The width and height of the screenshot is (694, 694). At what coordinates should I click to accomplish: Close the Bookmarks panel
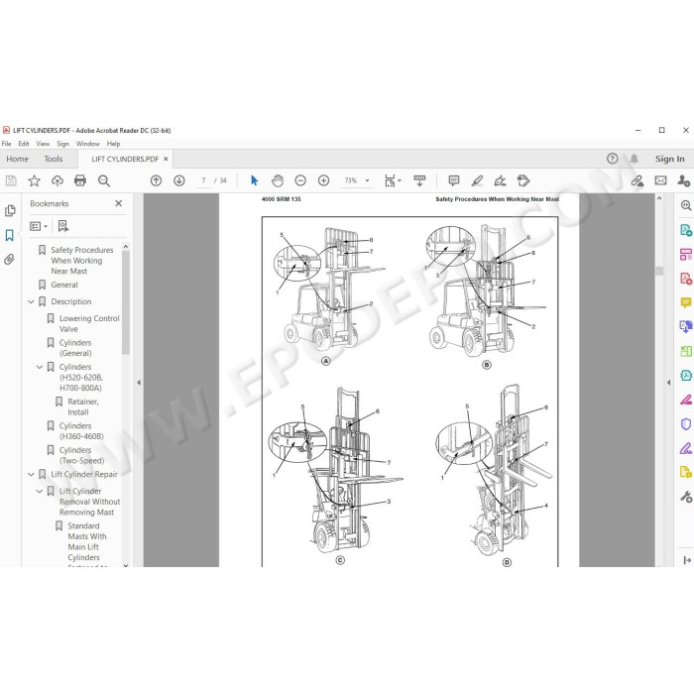tap(119, 203)
